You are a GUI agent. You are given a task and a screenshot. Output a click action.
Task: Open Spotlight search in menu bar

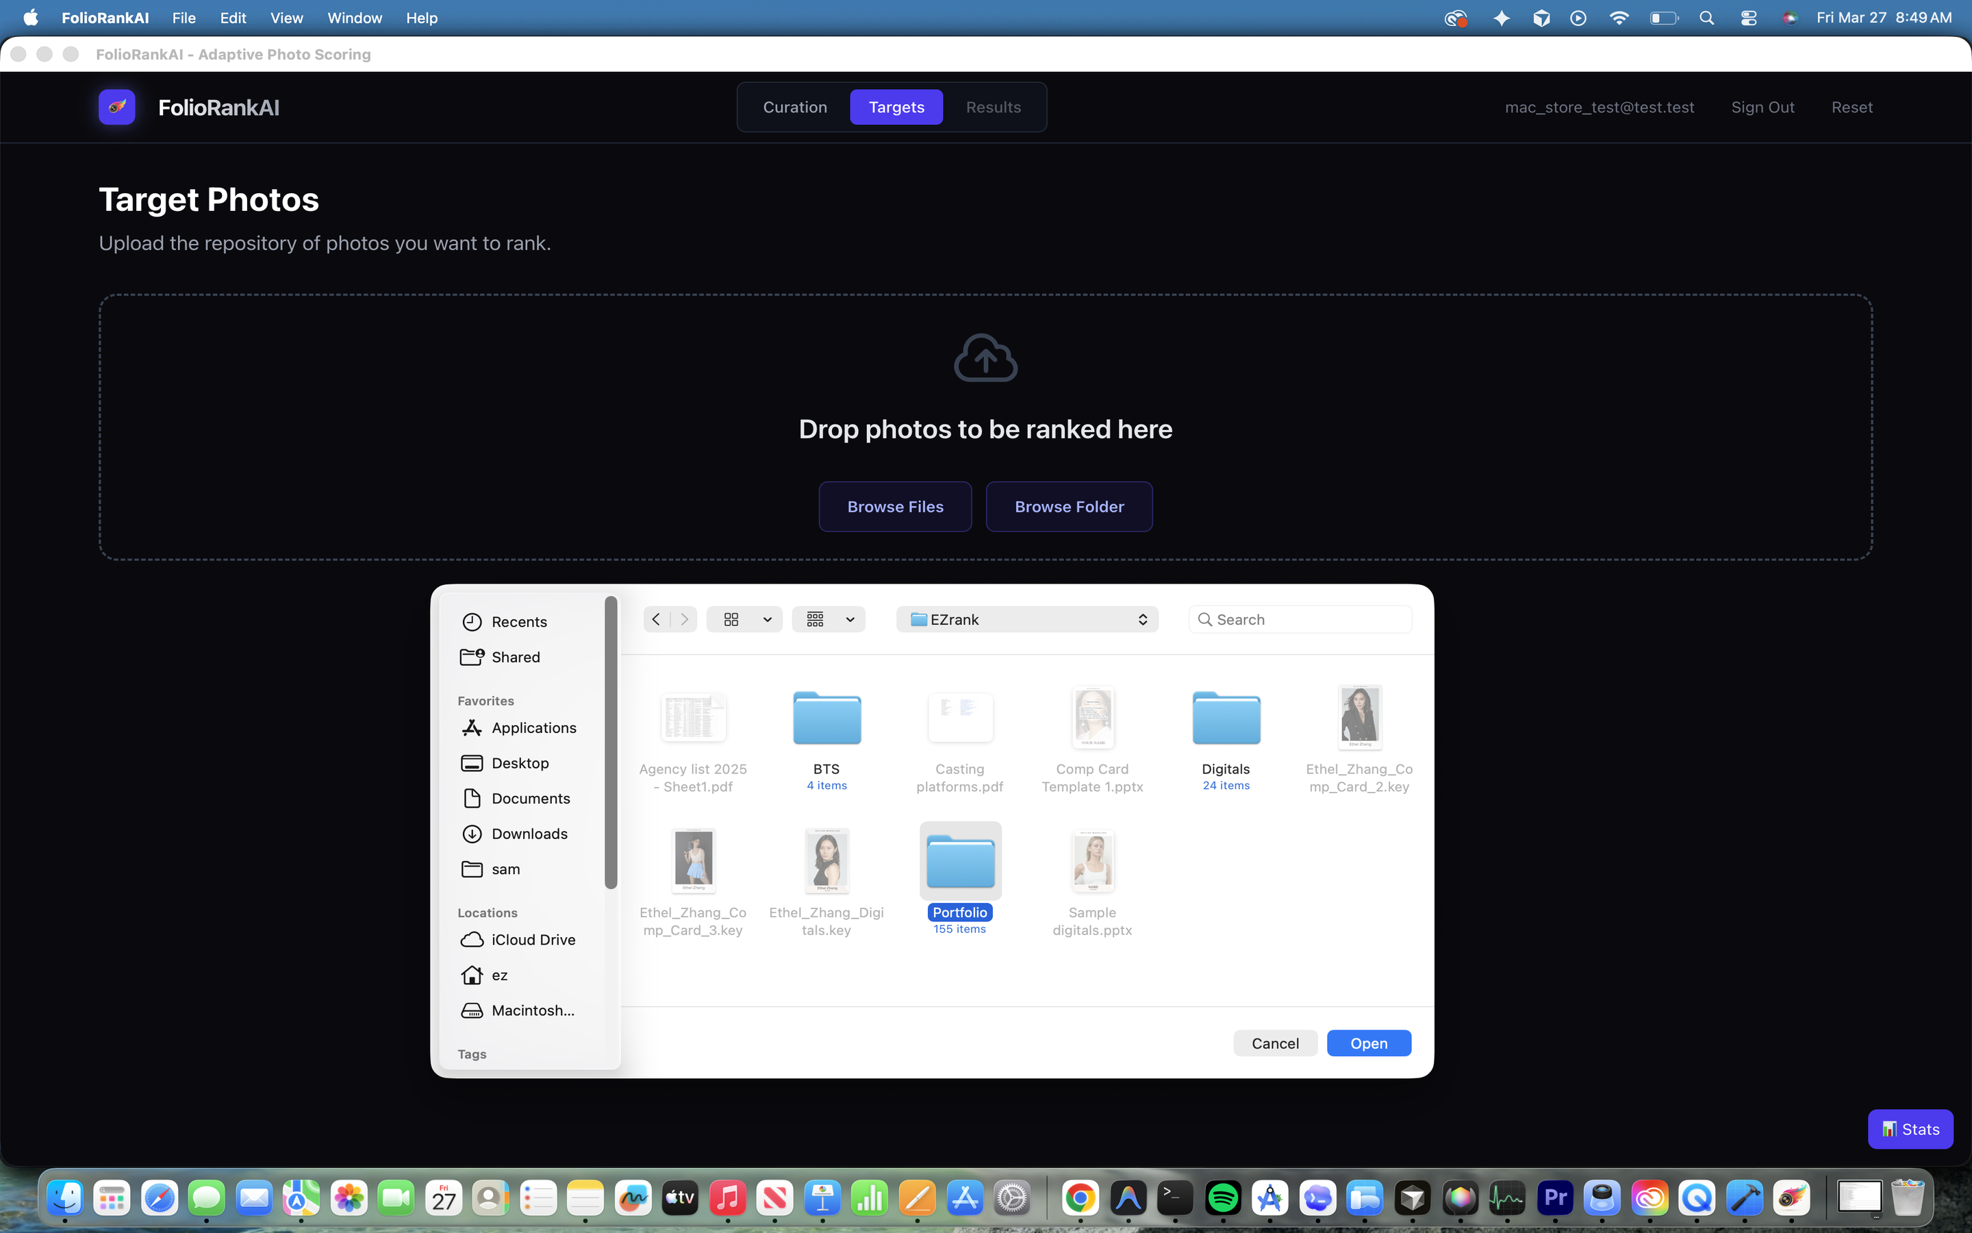click(1706, 17)
